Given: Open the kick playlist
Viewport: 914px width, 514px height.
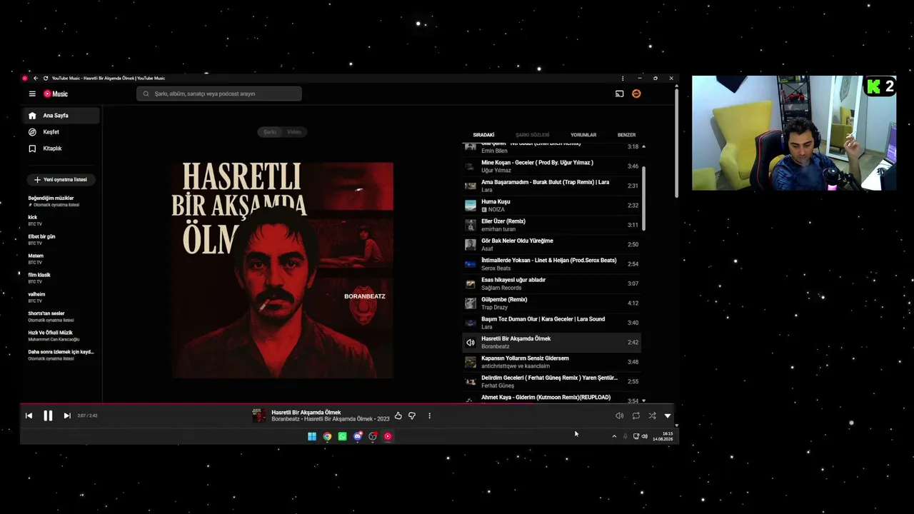Looking at the screenshot, I should point(61,221).
